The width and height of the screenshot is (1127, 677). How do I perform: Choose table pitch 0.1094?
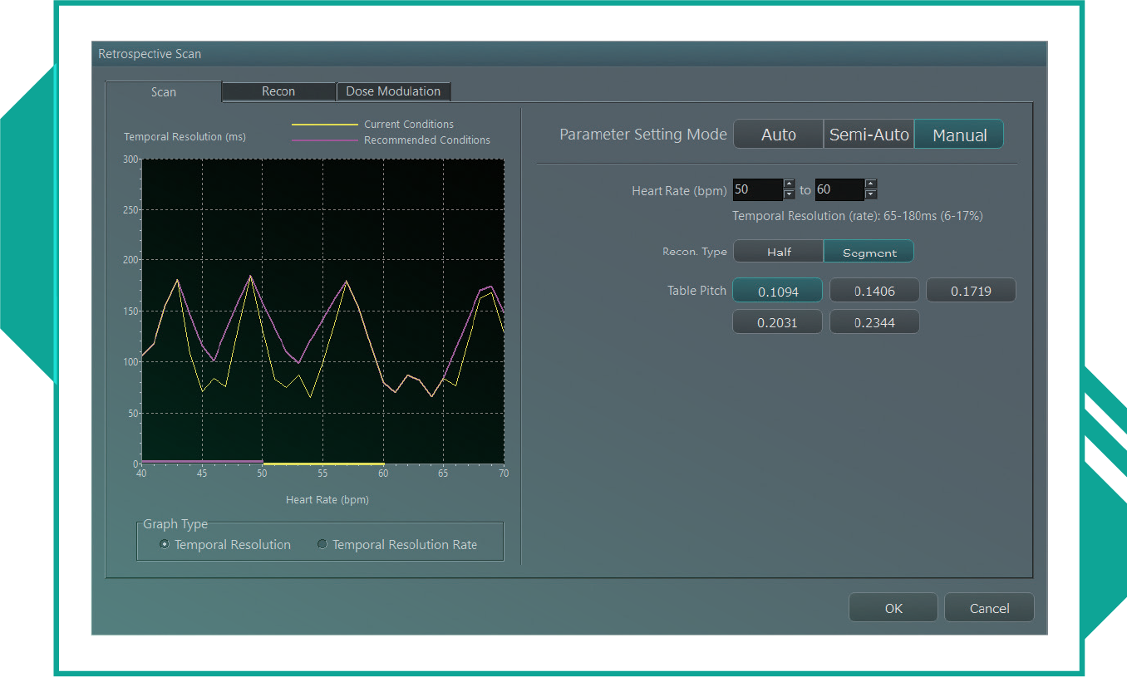pos(777,292)
